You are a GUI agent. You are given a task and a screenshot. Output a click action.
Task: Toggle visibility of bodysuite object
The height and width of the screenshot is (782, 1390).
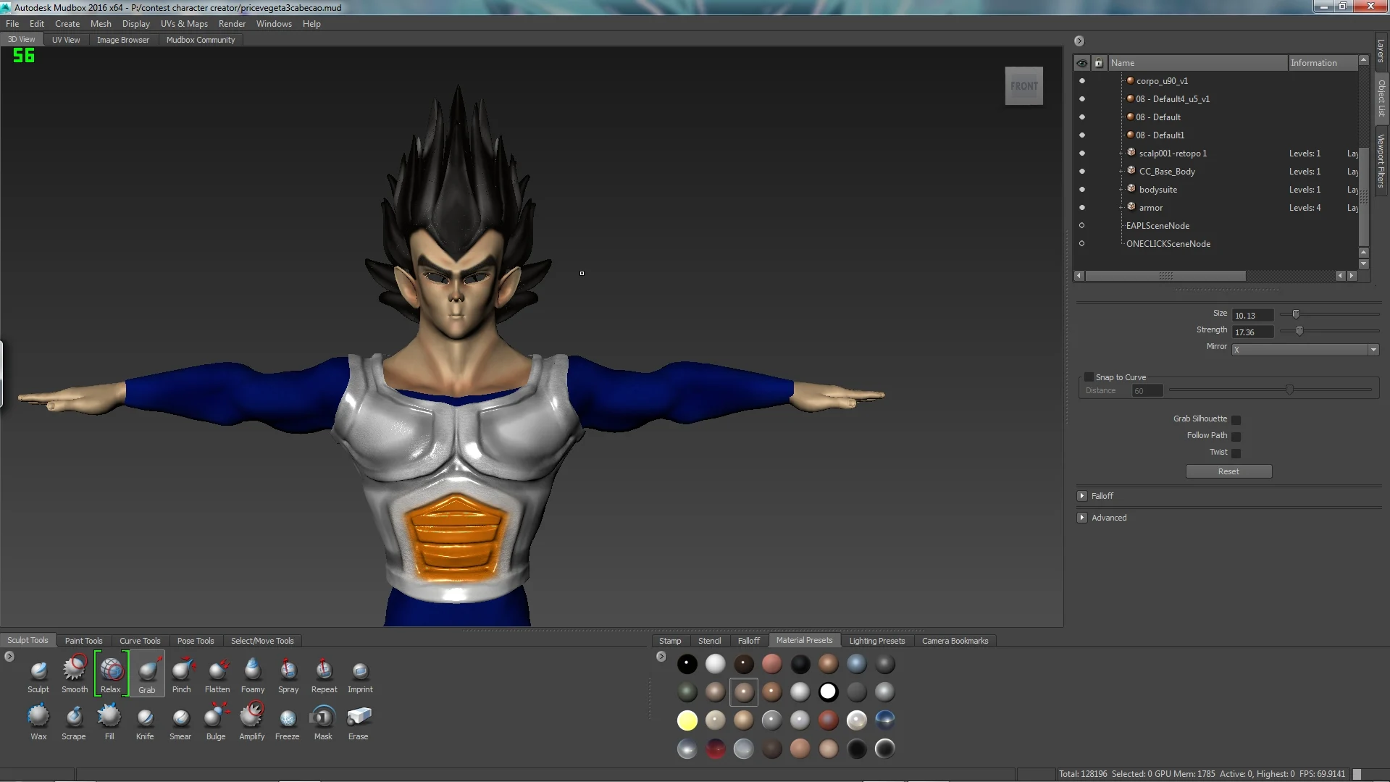click(1081, 190)
